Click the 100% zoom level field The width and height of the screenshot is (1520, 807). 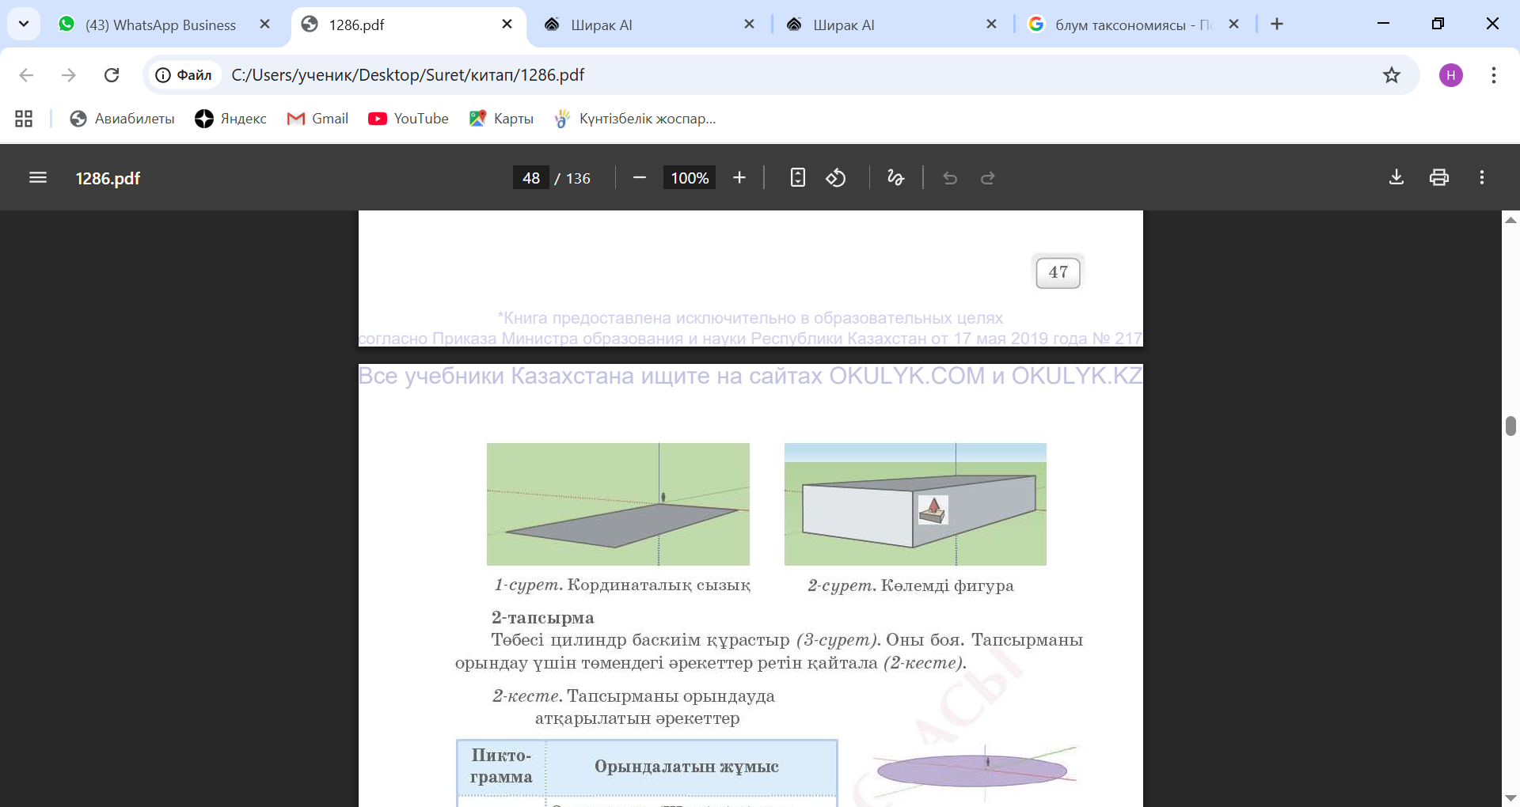click(690, 178)
